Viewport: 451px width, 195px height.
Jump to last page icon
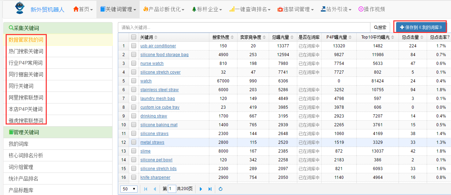tap(210, 189)
